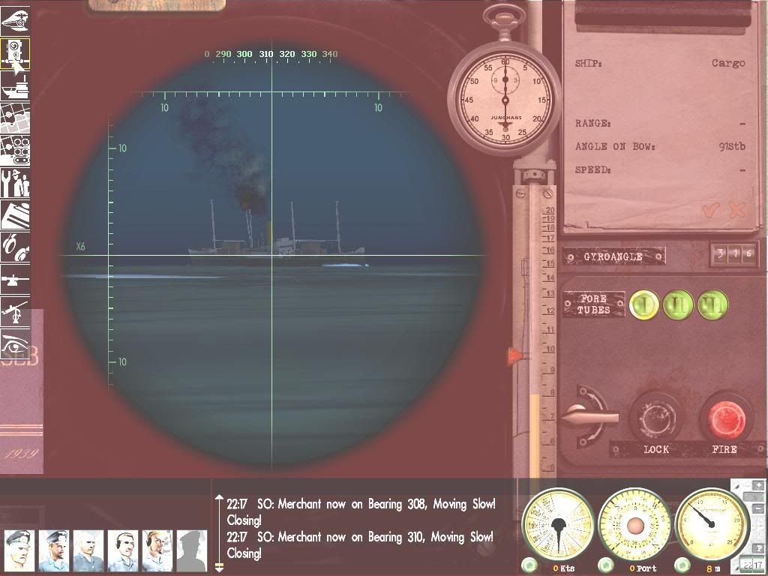
Task: Click the 0 Kts speed readout
Action: (564, 568)
